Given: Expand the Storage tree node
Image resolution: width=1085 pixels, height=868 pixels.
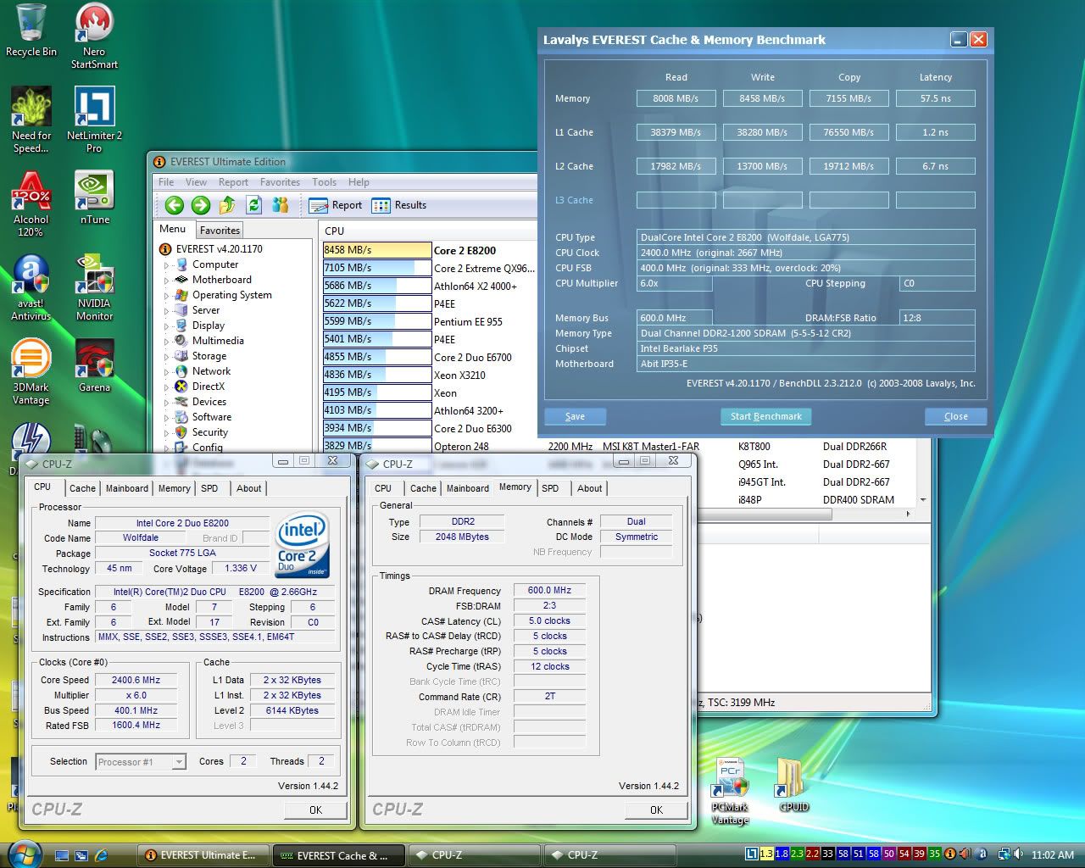Looking at the screenshot, I should (167, 357).
